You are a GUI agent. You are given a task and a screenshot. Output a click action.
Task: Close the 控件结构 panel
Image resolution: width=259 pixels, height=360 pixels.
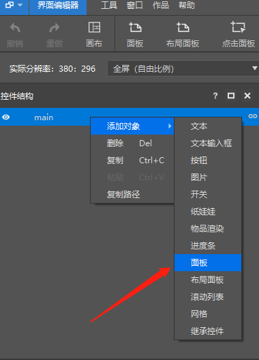[247, 96]
